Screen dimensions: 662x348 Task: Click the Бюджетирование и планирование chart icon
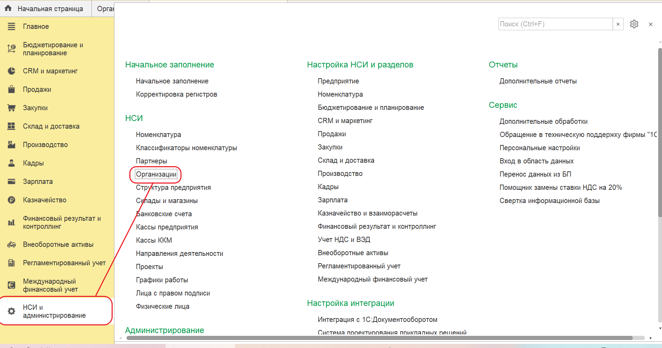11,49
